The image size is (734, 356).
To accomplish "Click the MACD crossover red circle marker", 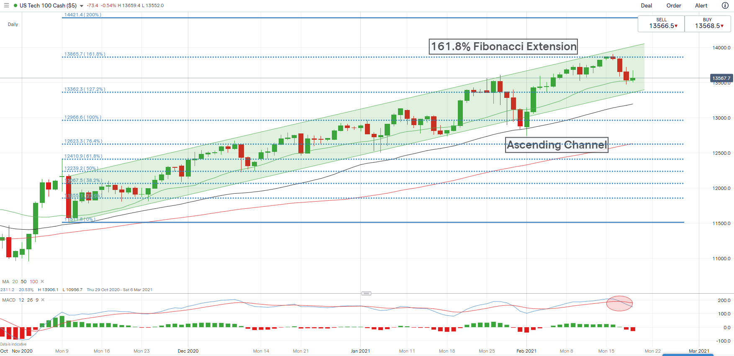I will tap(619, 303).
